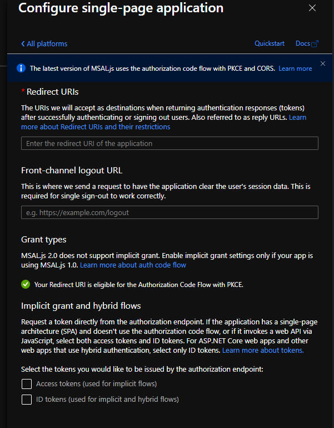Open Learn more about auth code flow
The width and height of the screenshot is (334, 428).
click(133, 265)
